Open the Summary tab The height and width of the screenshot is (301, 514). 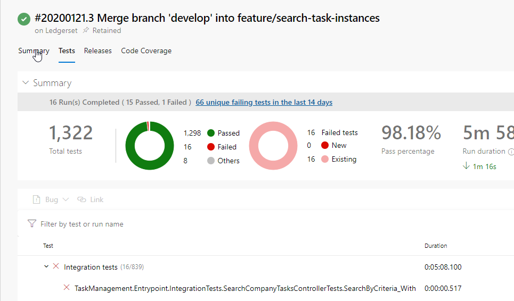pos(34,51)
